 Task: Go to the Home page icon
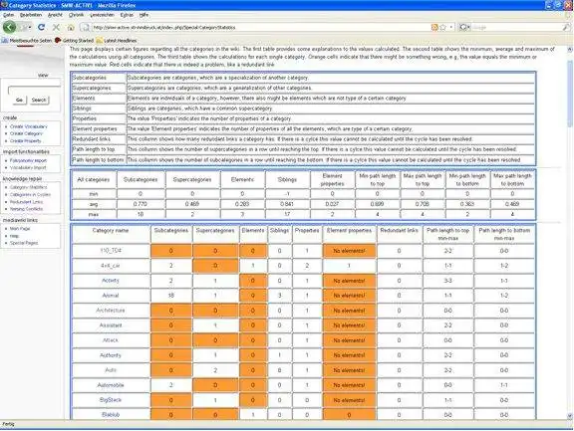point(71,28)
